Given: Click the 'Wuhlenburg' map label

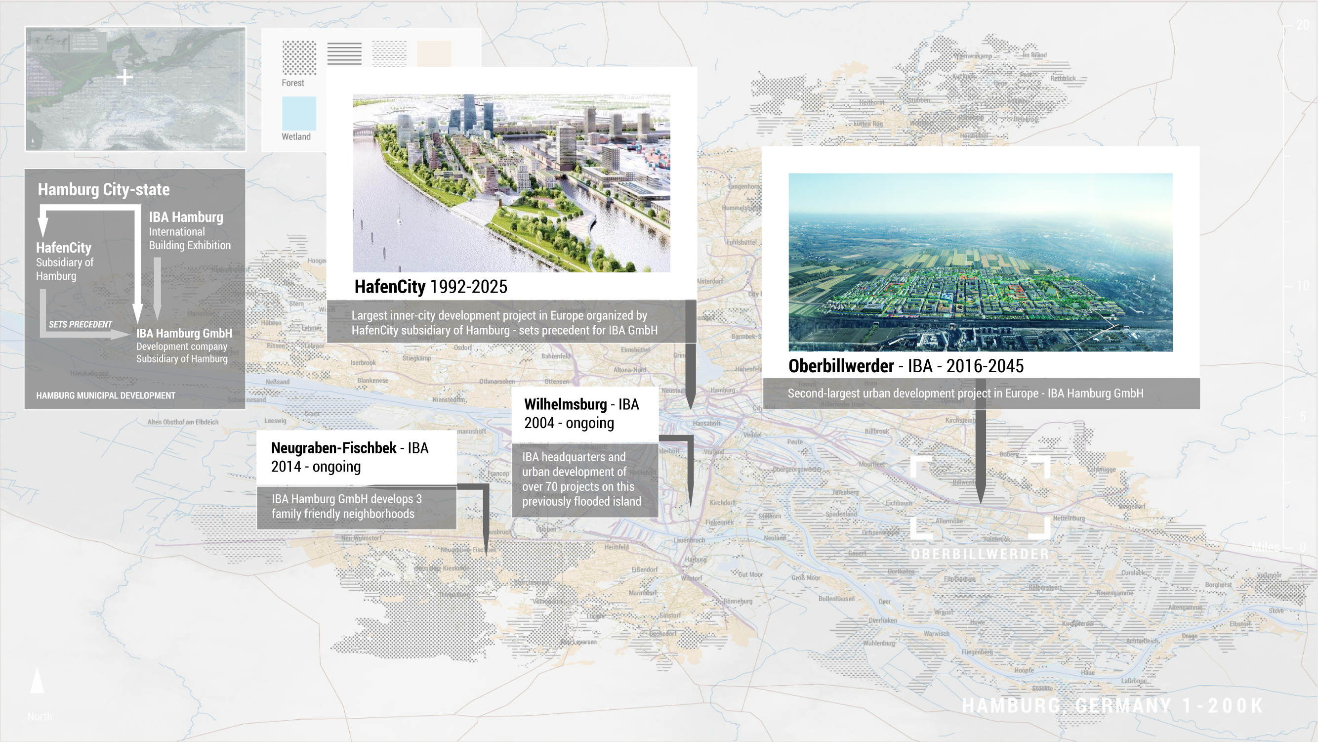Looking at the screenshot, I should pos(879,643).
